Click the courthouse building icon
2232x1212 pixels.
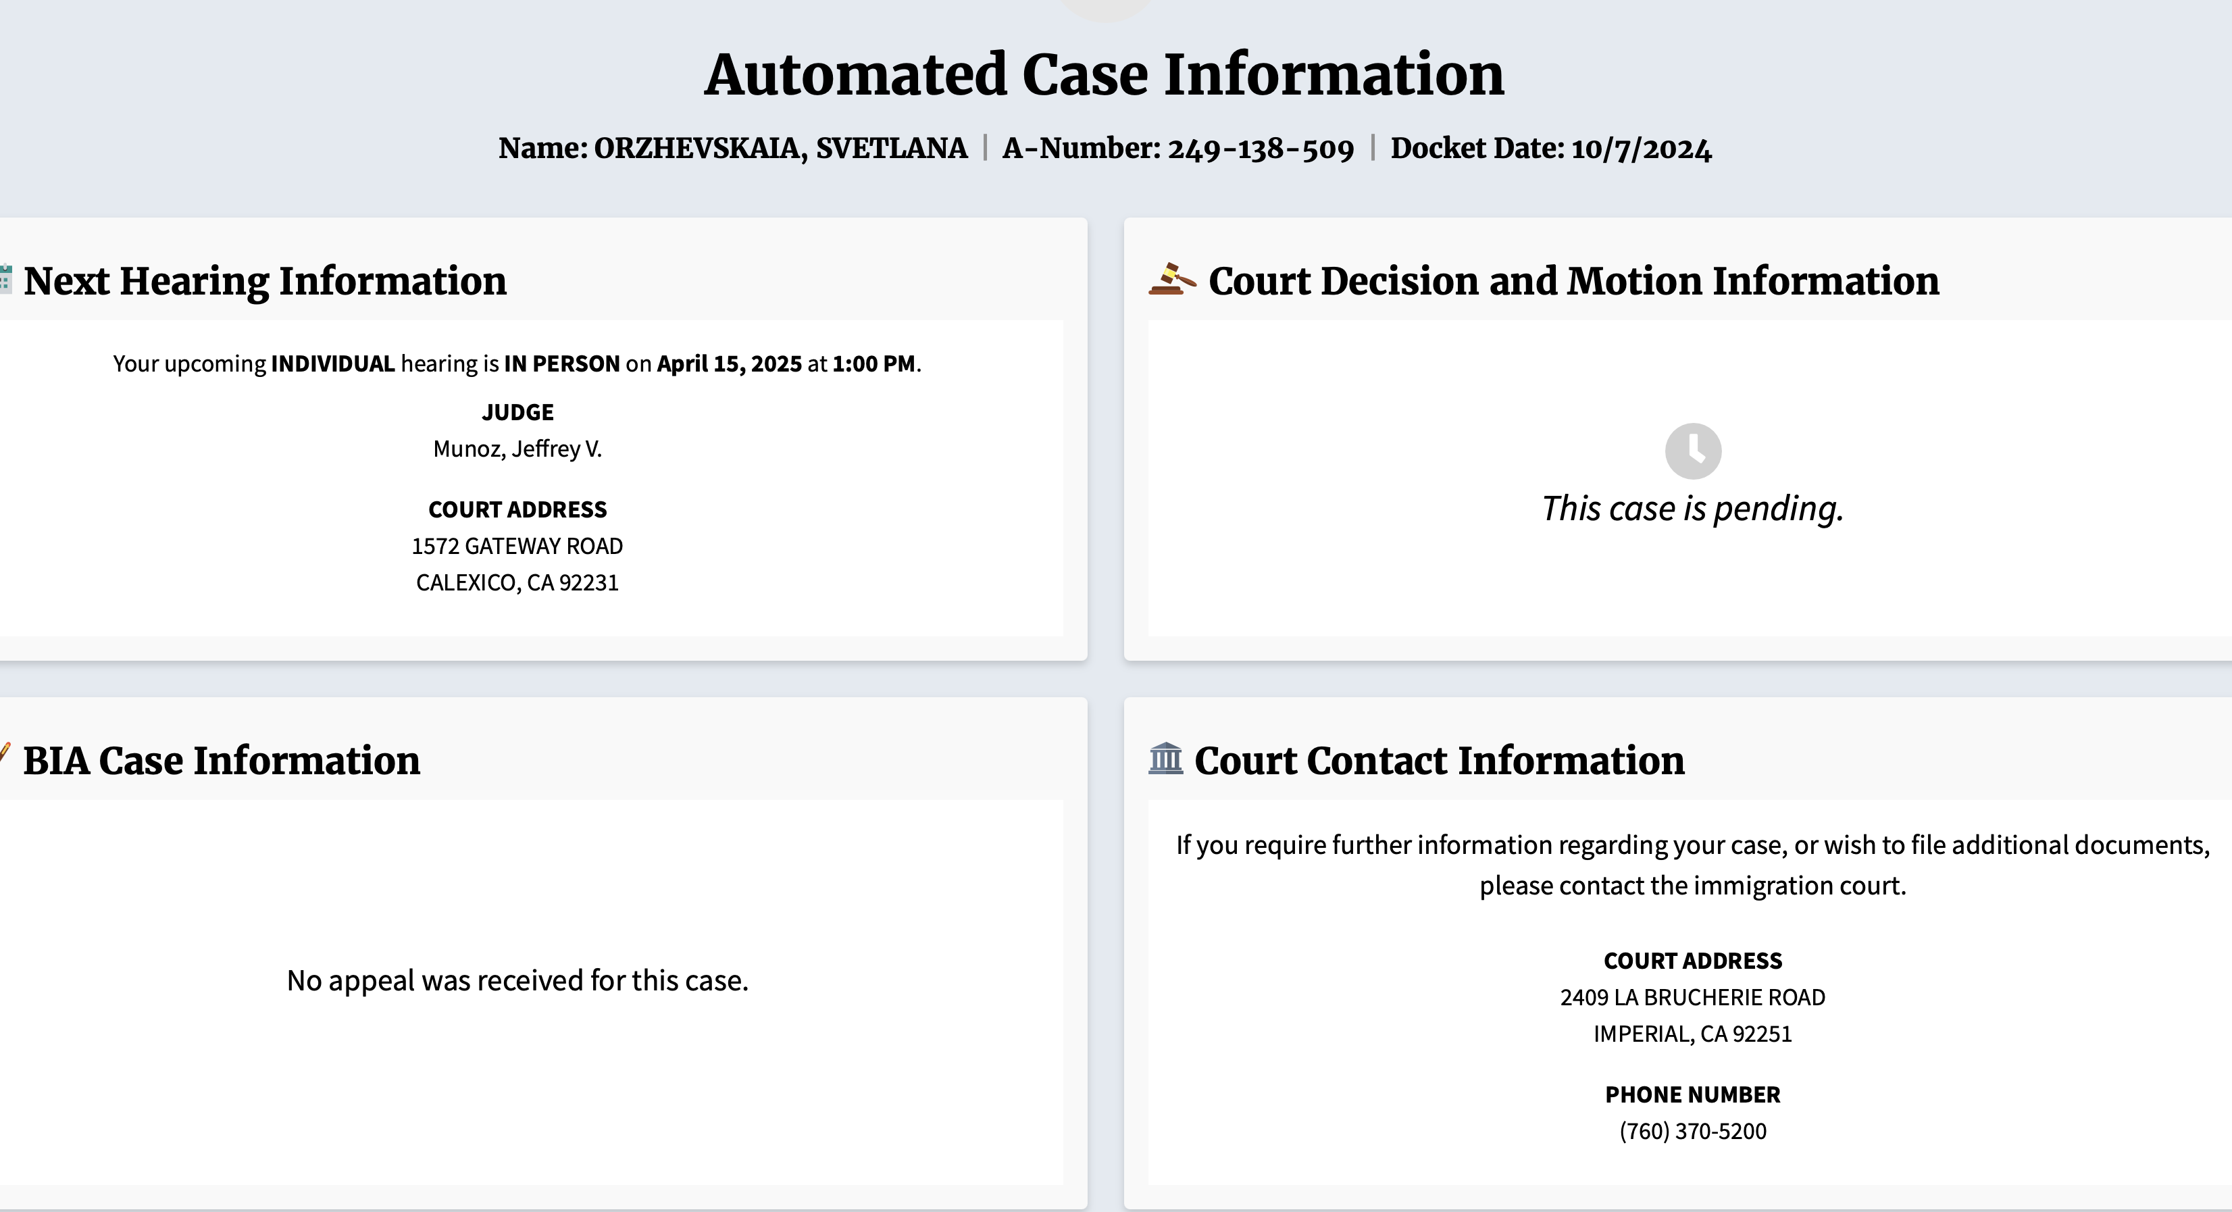click(x=1165, y=758)
